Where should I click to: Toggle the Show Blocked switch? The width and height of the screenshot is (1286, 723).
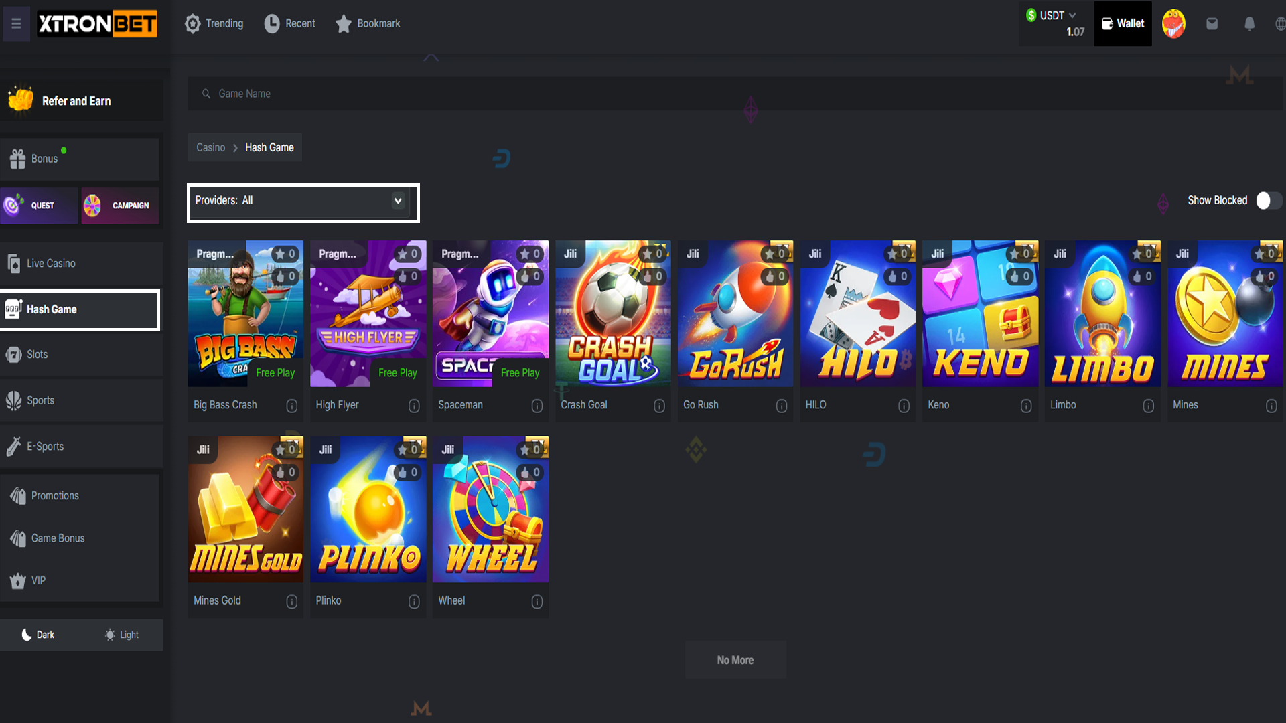point(1269,200)
